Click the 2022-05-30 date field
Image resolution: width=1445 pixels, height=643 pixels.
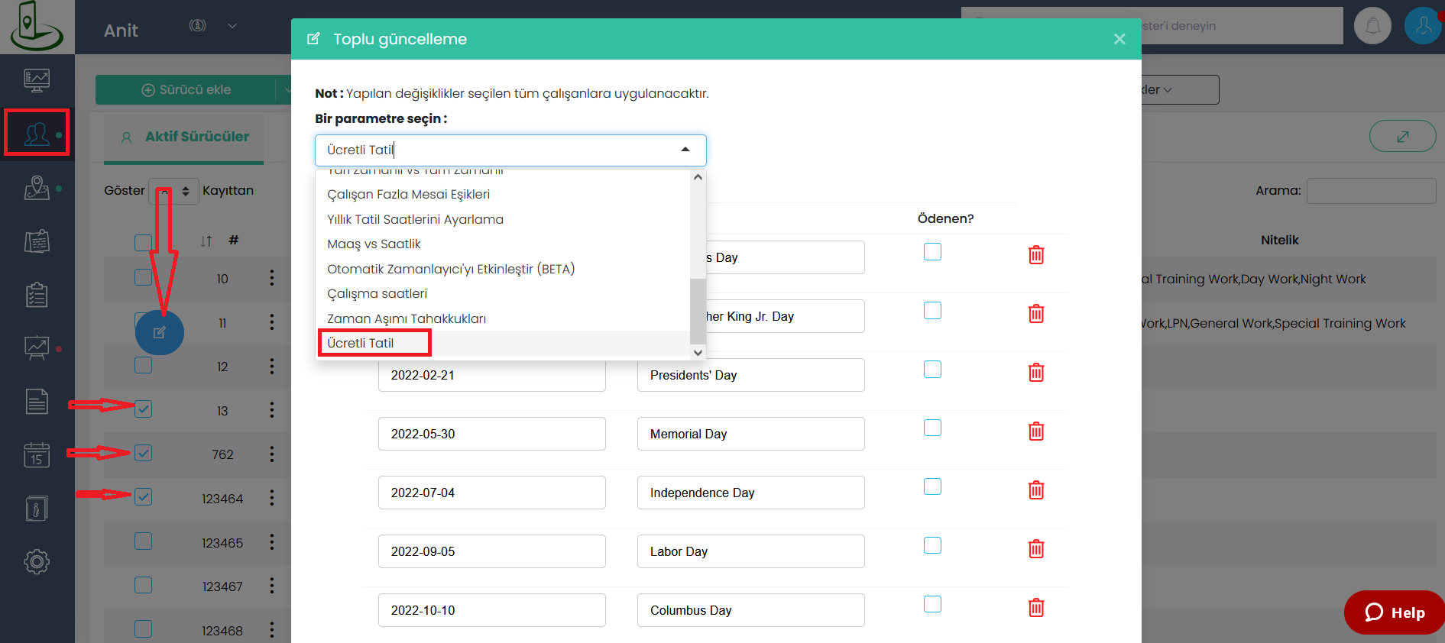491,434
